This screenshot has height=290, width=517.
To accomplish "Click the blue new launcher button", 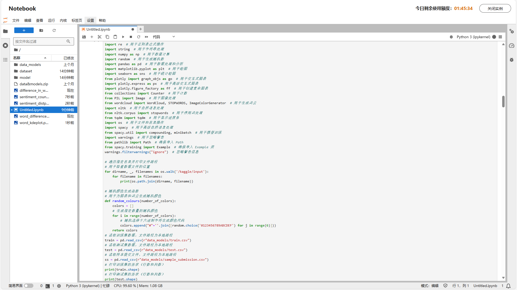I will click(24, 30).
